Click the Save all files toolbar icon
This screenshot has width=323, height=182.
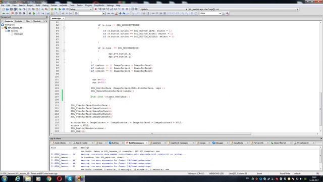[x=15, y=9]
